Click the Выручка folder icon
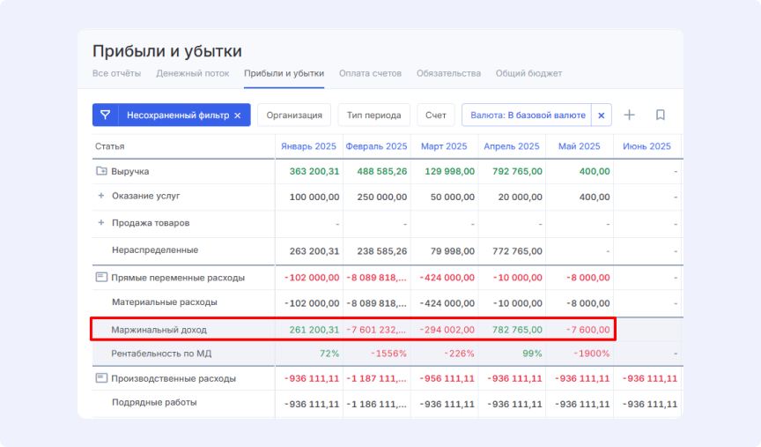The image size is (761, 447). pos(101,171)
